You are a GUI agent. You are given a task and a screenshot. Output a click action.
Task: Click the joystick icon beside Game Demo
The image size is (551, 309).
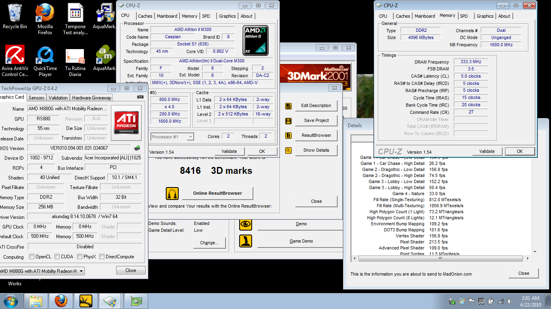[246, 241]
